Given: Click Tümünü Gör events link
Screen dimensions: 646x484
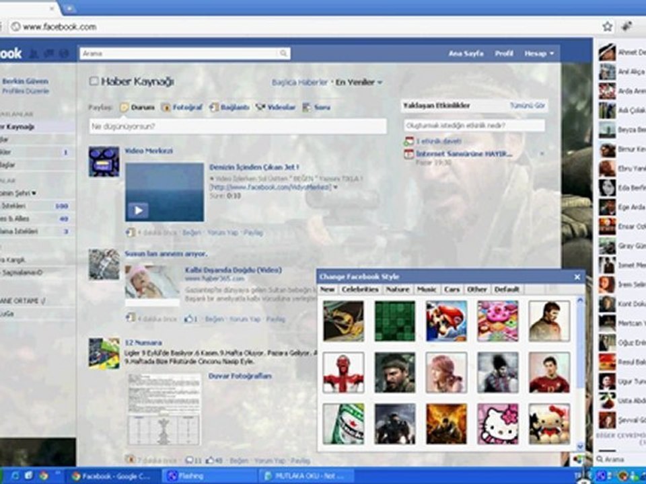Looking at the screenshot, I should [x=528, y=106].
